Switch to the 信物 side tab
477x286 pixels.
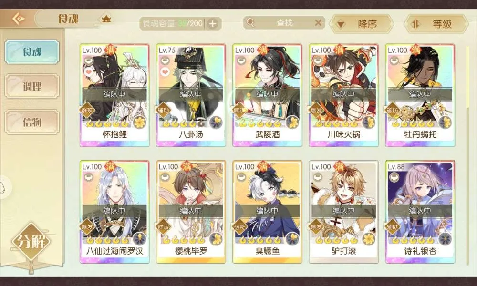(x=32, y=122)
